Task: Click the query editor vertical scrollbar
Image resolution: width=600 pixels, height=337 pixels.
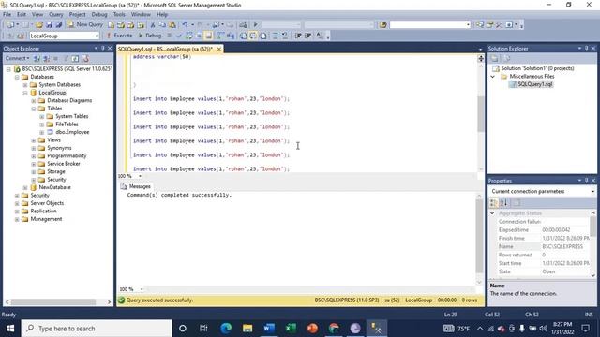Action: 481,114
